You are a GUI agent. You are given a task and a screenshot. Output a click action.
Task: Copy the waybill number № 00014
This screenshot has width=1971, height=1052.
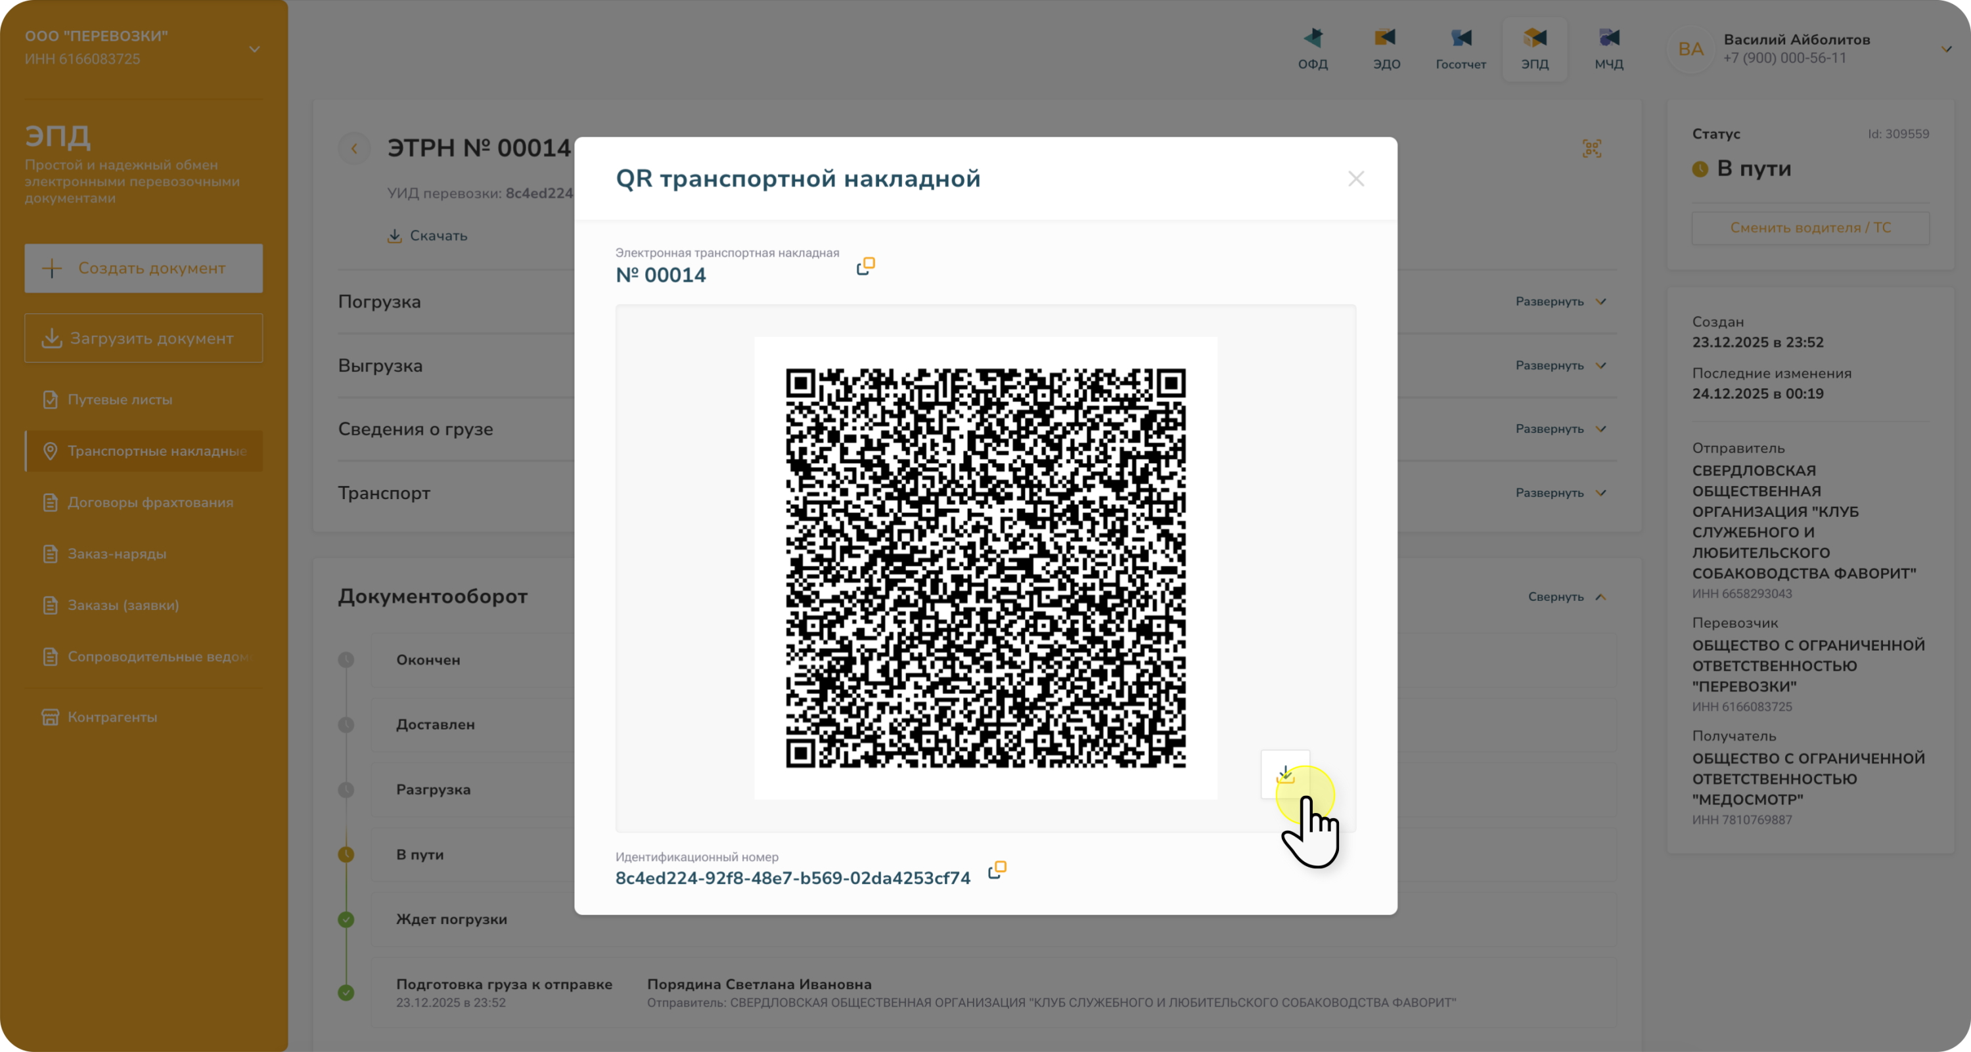coord(865,266)
